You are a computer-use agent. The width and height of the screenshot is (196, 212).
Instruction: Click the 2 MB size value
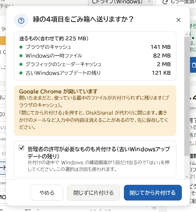tap(164, 64)
